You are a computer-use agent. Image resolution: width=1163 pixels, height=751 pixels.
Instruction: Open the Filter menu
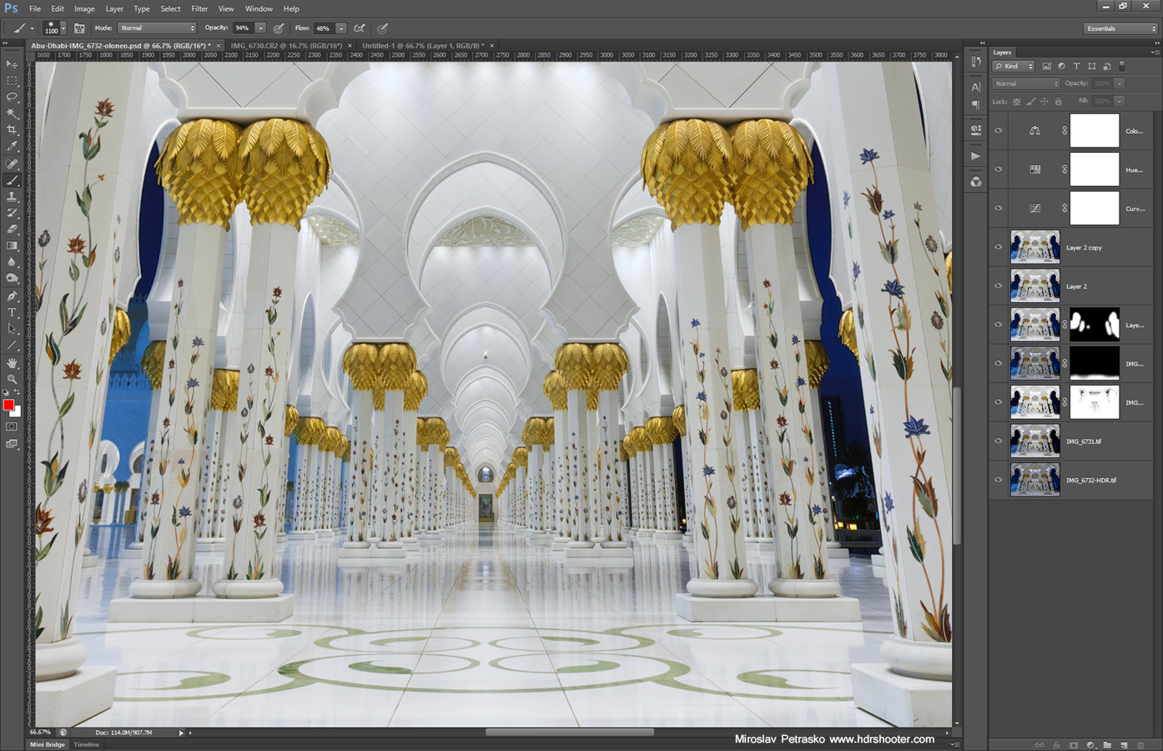(199, 8)
